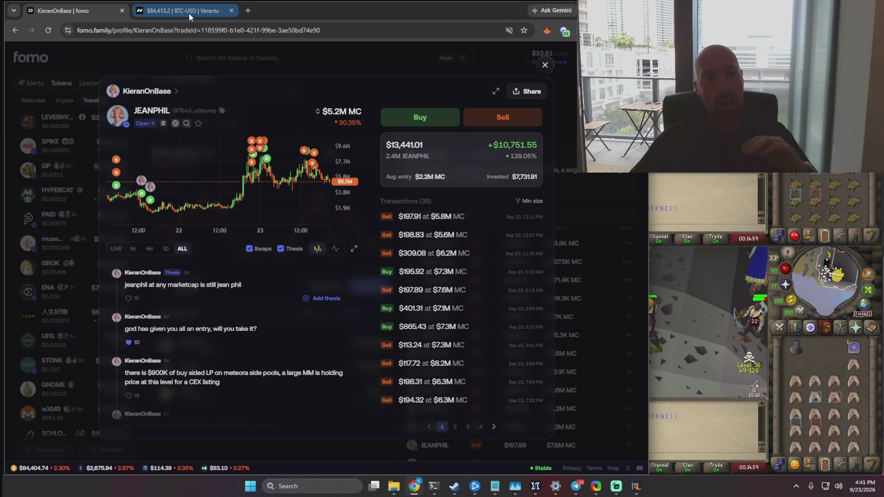Click the Add thesis link
884x497 pixels.
click(322, 298)
